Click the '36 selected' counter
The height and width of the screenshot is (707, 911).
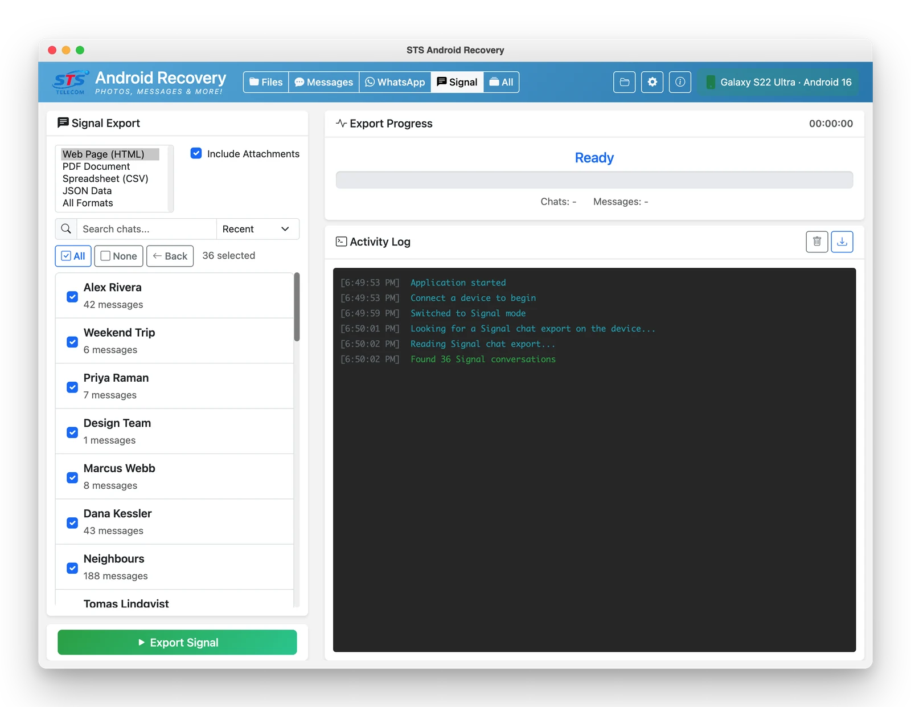pyautogui.click(x=229, y=255)
